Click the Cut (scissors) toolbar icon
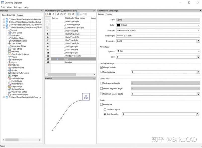This screenshot has height=148, width=202. coord(58,14)
